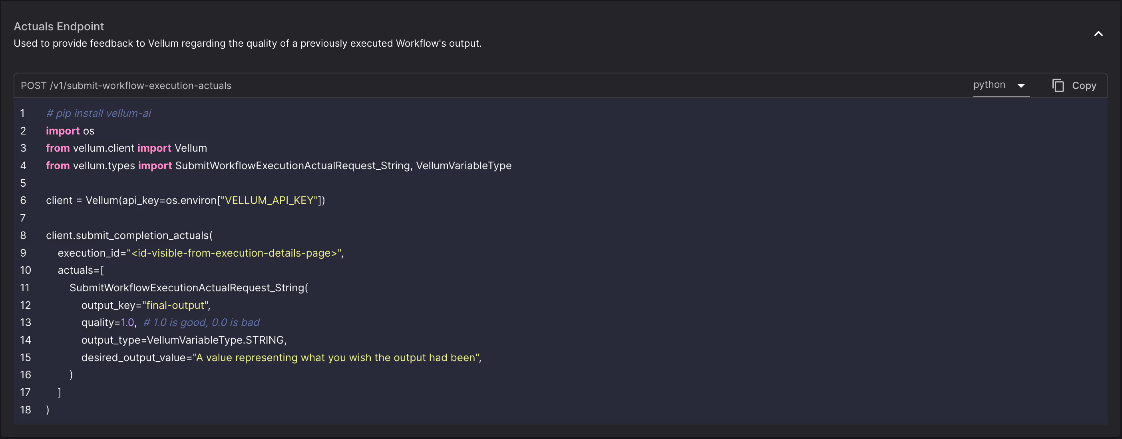This screenshot has width=1122, height=439.
Task: Click the dropdown arrow beside python
Action: [x=1021, y=86]
